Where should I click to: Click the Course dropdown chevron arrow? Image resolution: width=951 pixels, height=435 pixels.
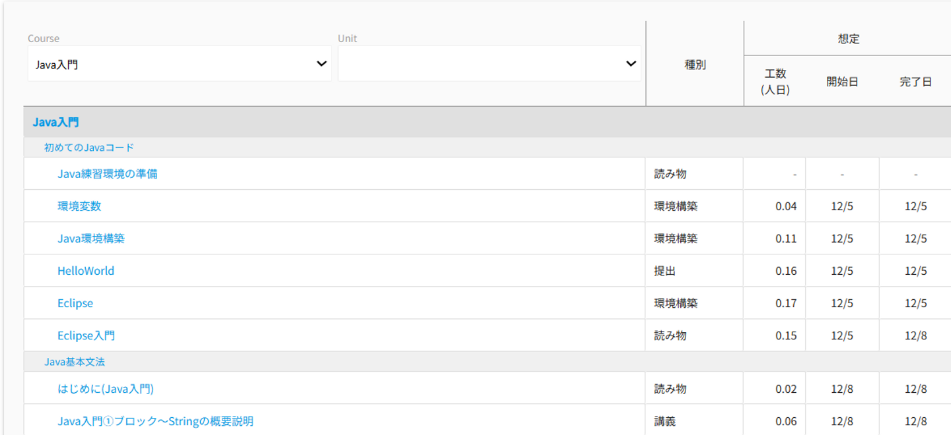click(322, 64)
